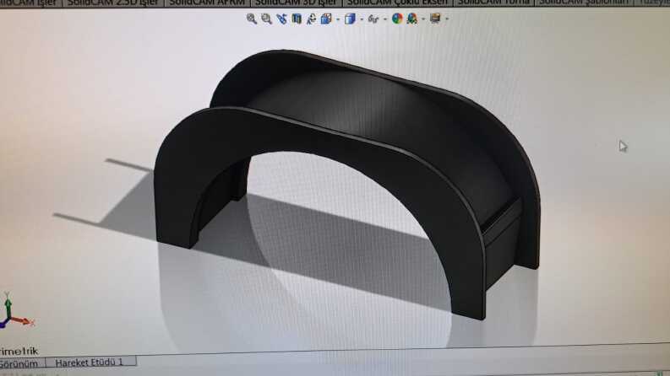Expand the View Settings dropdown arrow
Viewport: 670px width, 376px height.
pyautogui.click(x=448, y=19)
